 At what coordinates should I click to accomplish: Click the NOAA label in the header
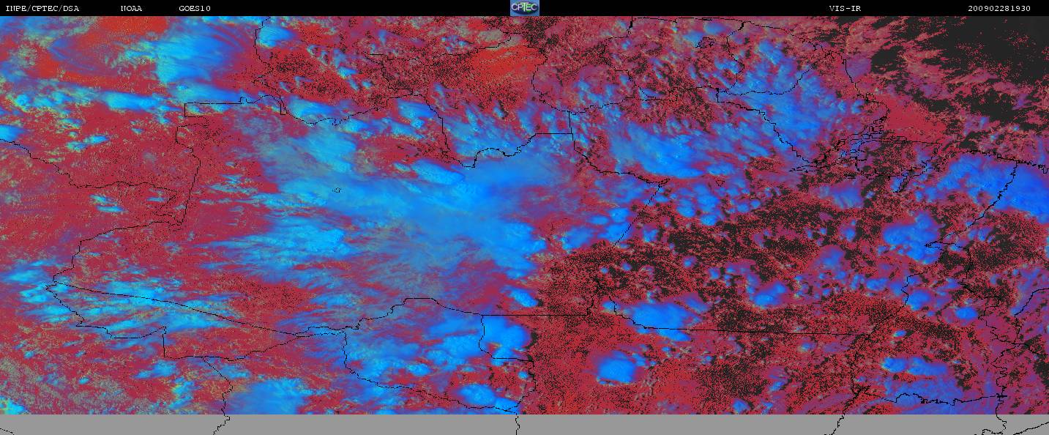131,9
